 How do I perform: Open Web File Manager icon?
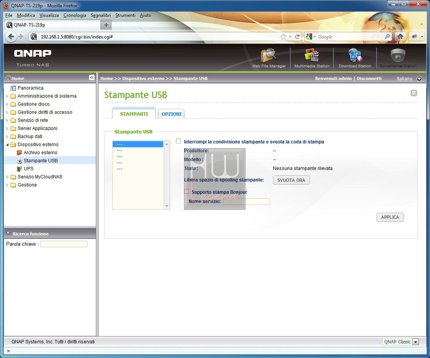[x=268, y=56]
